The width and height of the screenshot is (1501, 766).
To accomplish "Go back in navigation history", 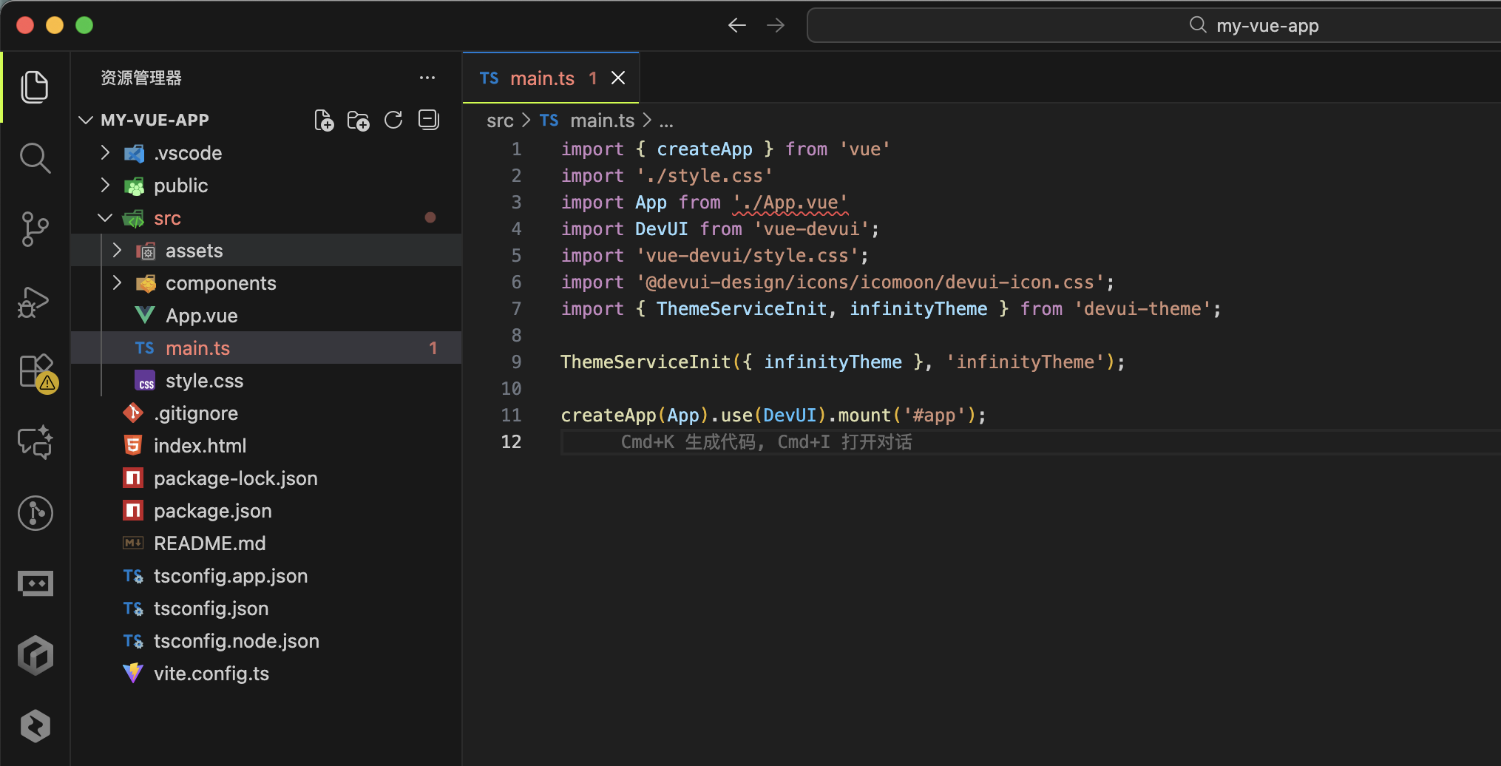I will click(x=736, y=25).
